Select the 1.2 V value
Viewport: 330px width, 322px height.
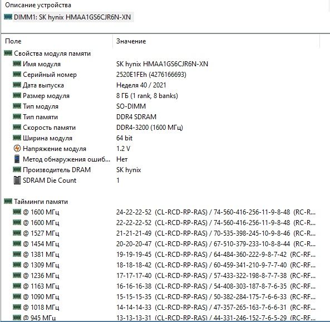coord(124,149)
